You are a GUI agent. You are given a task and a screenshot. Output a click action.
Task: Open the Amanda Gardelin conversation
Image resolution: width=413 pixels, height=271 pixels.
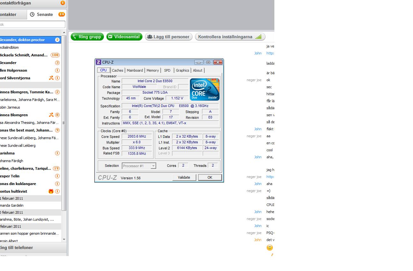click(31, 205)
